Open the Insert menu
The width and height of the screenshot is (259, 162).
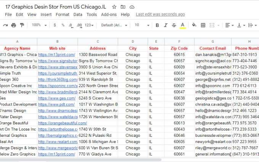[x=46, y=14]
